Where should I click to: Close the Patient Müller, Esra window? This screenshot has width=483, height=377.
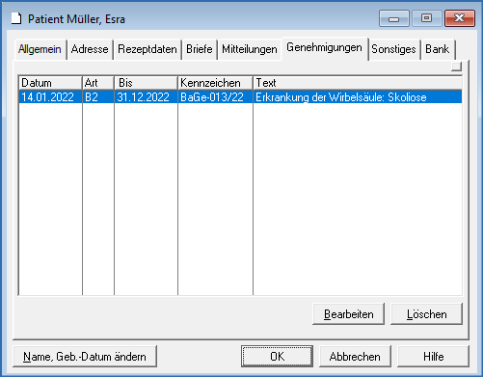pyautogui.click(x=460, y=18)
